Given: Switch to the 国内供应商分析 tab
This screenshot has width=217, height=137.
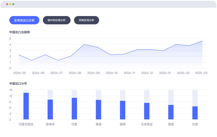Looking at the screenshot, I should pyautogui.click(x=56, y=20).
